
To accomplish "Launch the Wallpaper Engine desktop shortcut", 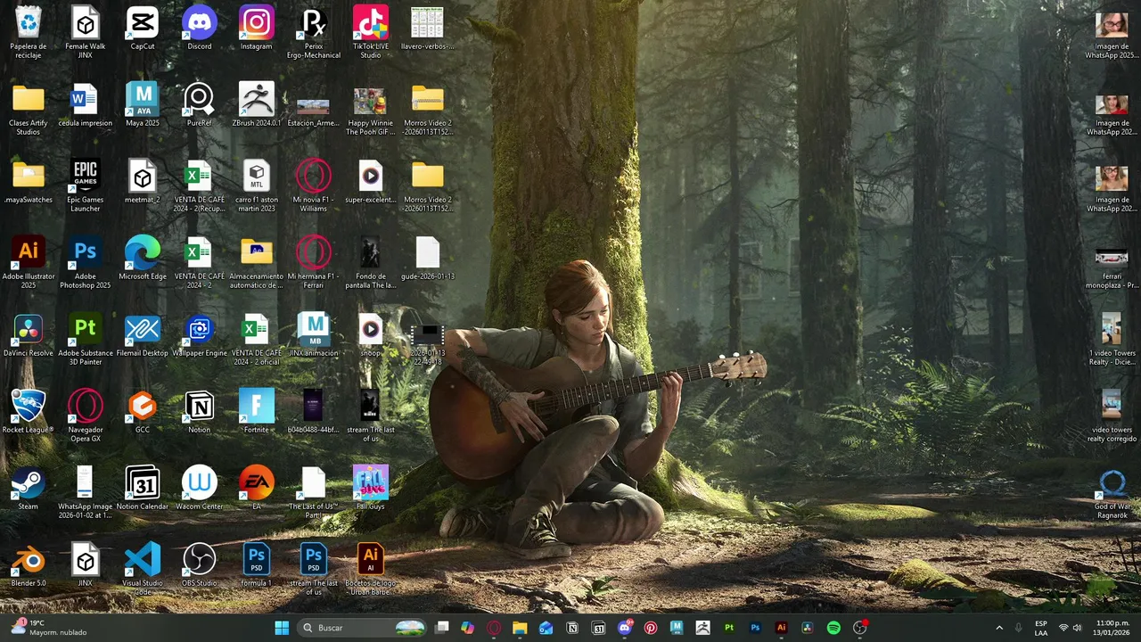I will click(200, 335).
